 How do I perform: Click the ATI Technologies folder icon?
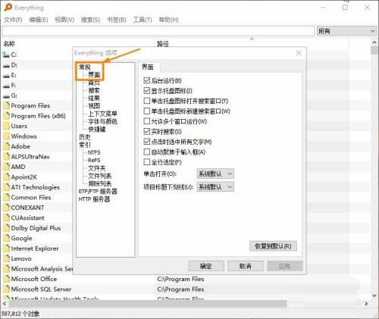pyautogui.click(x=6, y=187)
